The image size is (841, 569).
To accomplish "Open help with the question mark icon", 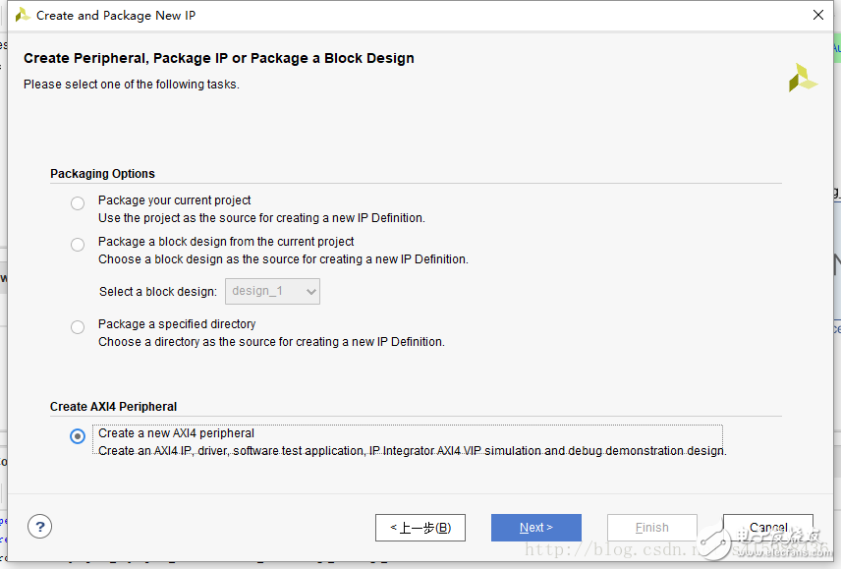I will pos(39,527).
